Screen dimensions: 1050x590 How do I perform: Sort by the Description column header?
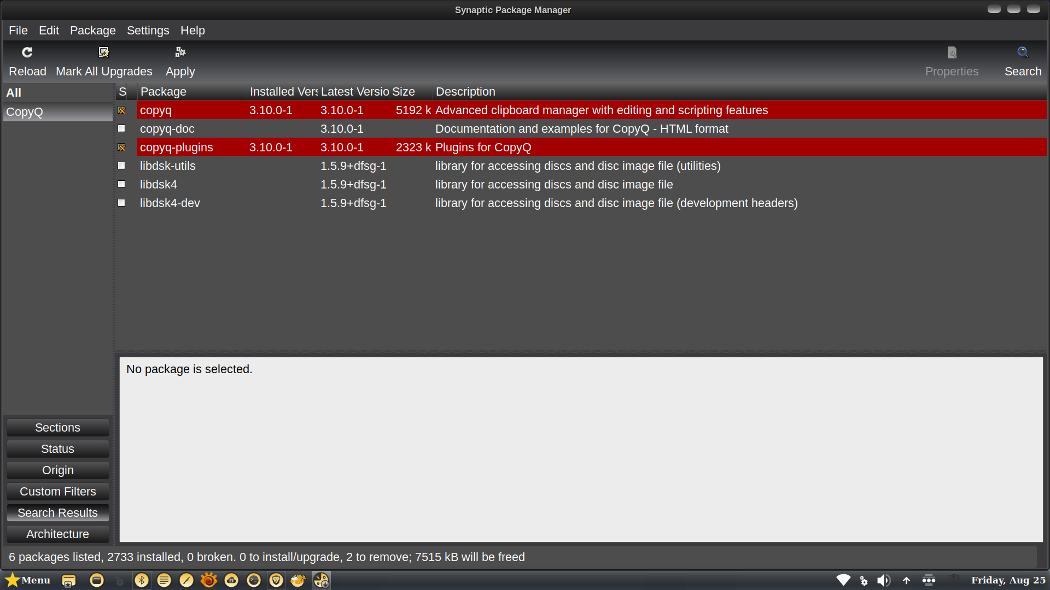739,92
